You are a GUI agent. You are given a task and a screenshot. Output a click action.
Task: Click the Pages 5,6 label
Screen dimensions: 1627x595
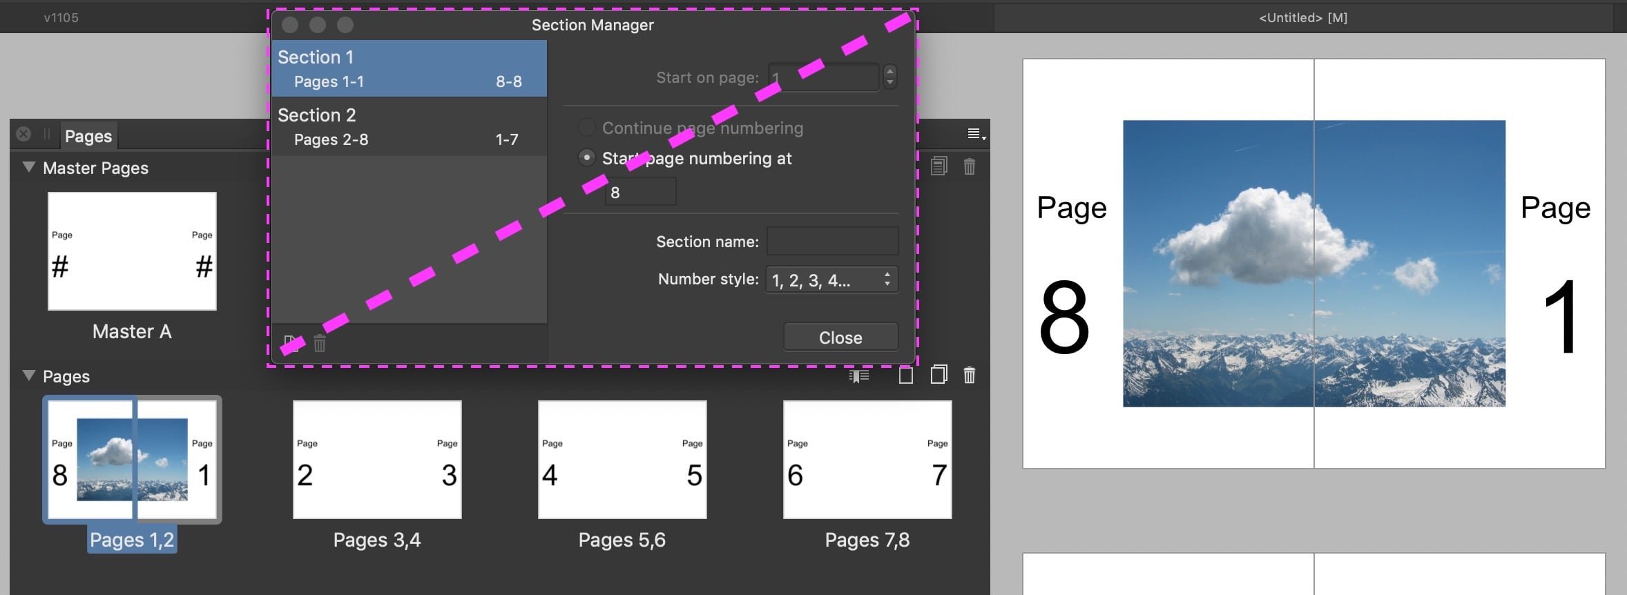(x=622, y=540)
